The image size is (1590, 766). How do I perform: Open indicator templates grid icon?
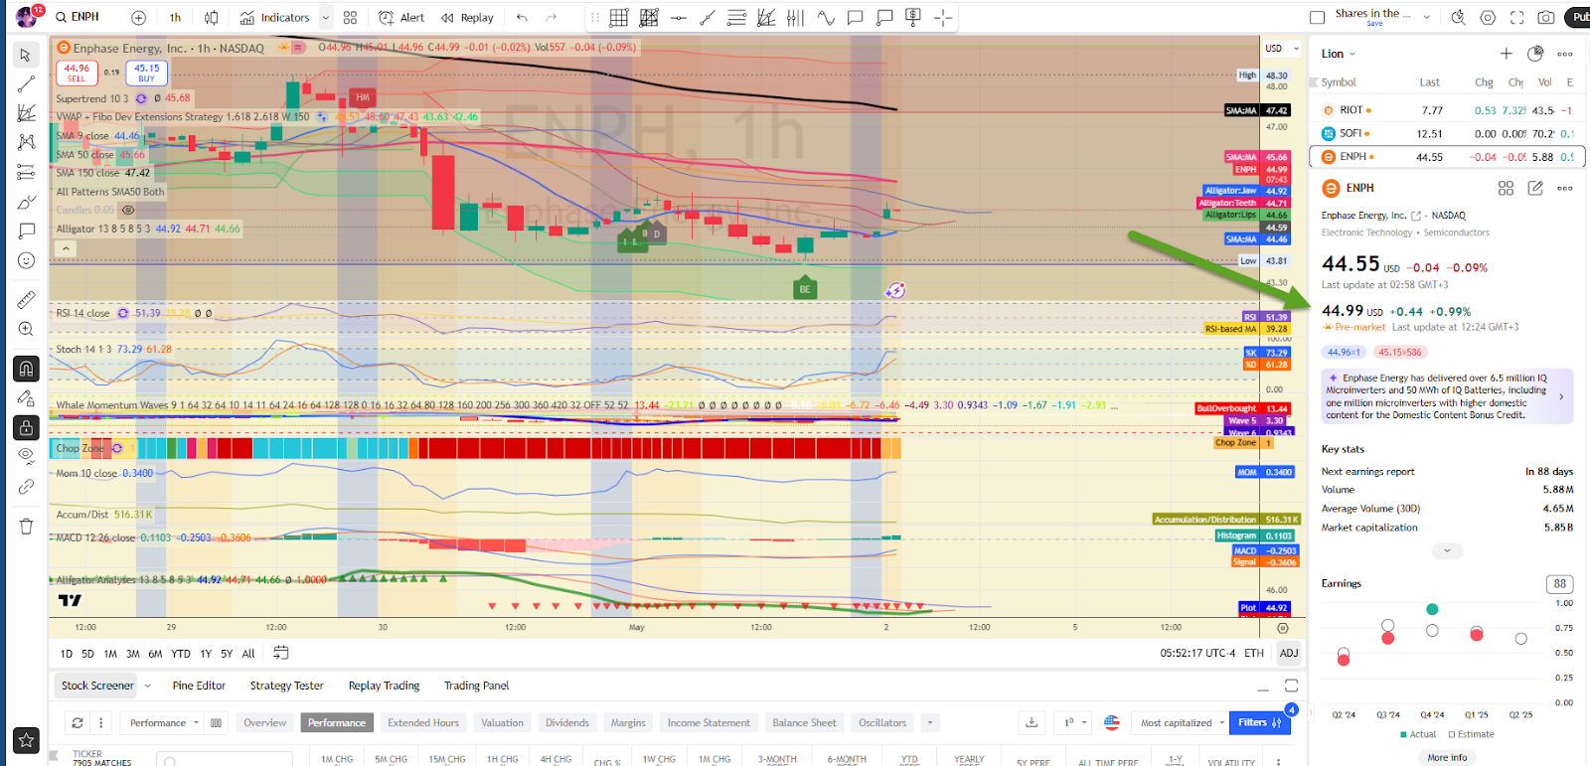click(350, 18)
